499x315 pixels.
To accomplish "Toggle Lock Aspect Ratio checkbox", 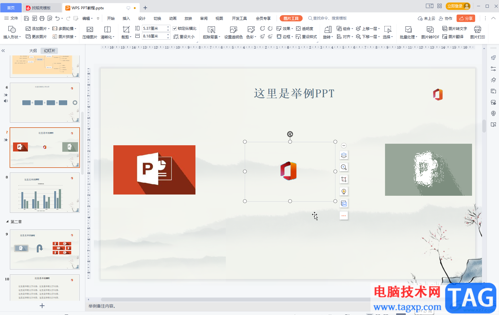I will 175,28.
